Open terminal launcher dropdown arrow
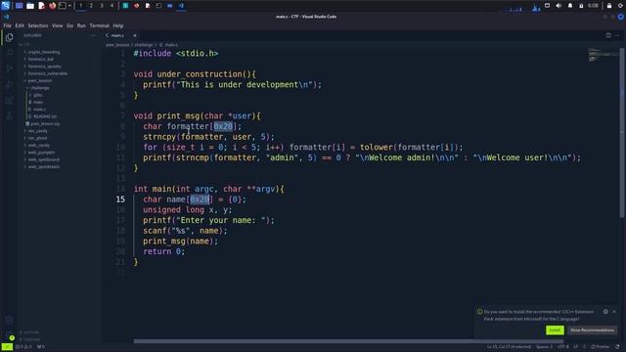Screen dimensions: 626x352 [69, 6]
